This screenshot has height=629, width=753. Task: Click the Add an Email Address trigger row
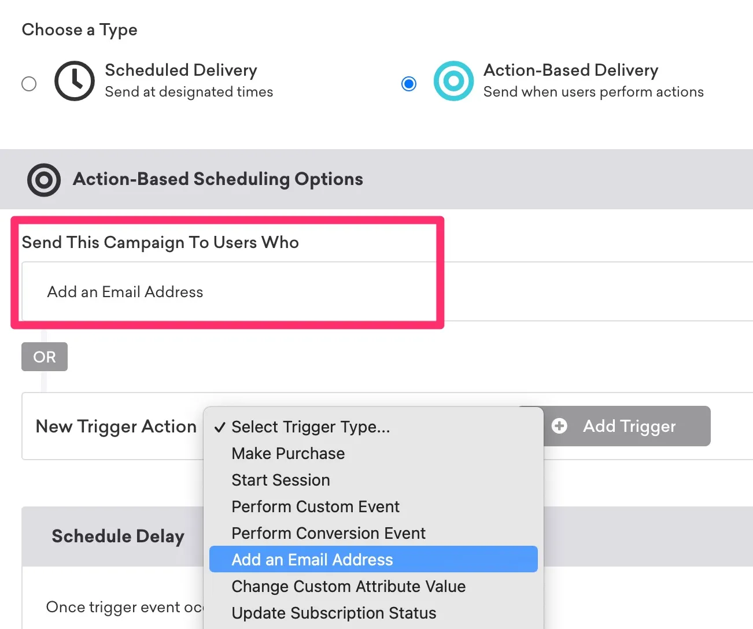tap(387, 291)
